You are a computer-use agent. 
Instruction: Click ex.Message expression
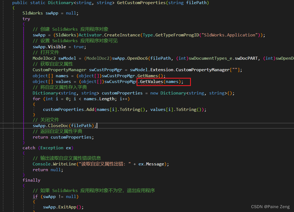click(x=151, y=164)
